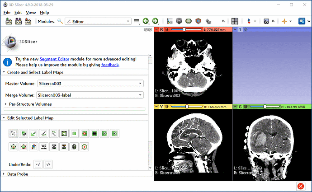Image resolution: width=312 pixels, height=192 pixels.
Task: Click the Load DATA toolbar icon
Action: (9, 21)
